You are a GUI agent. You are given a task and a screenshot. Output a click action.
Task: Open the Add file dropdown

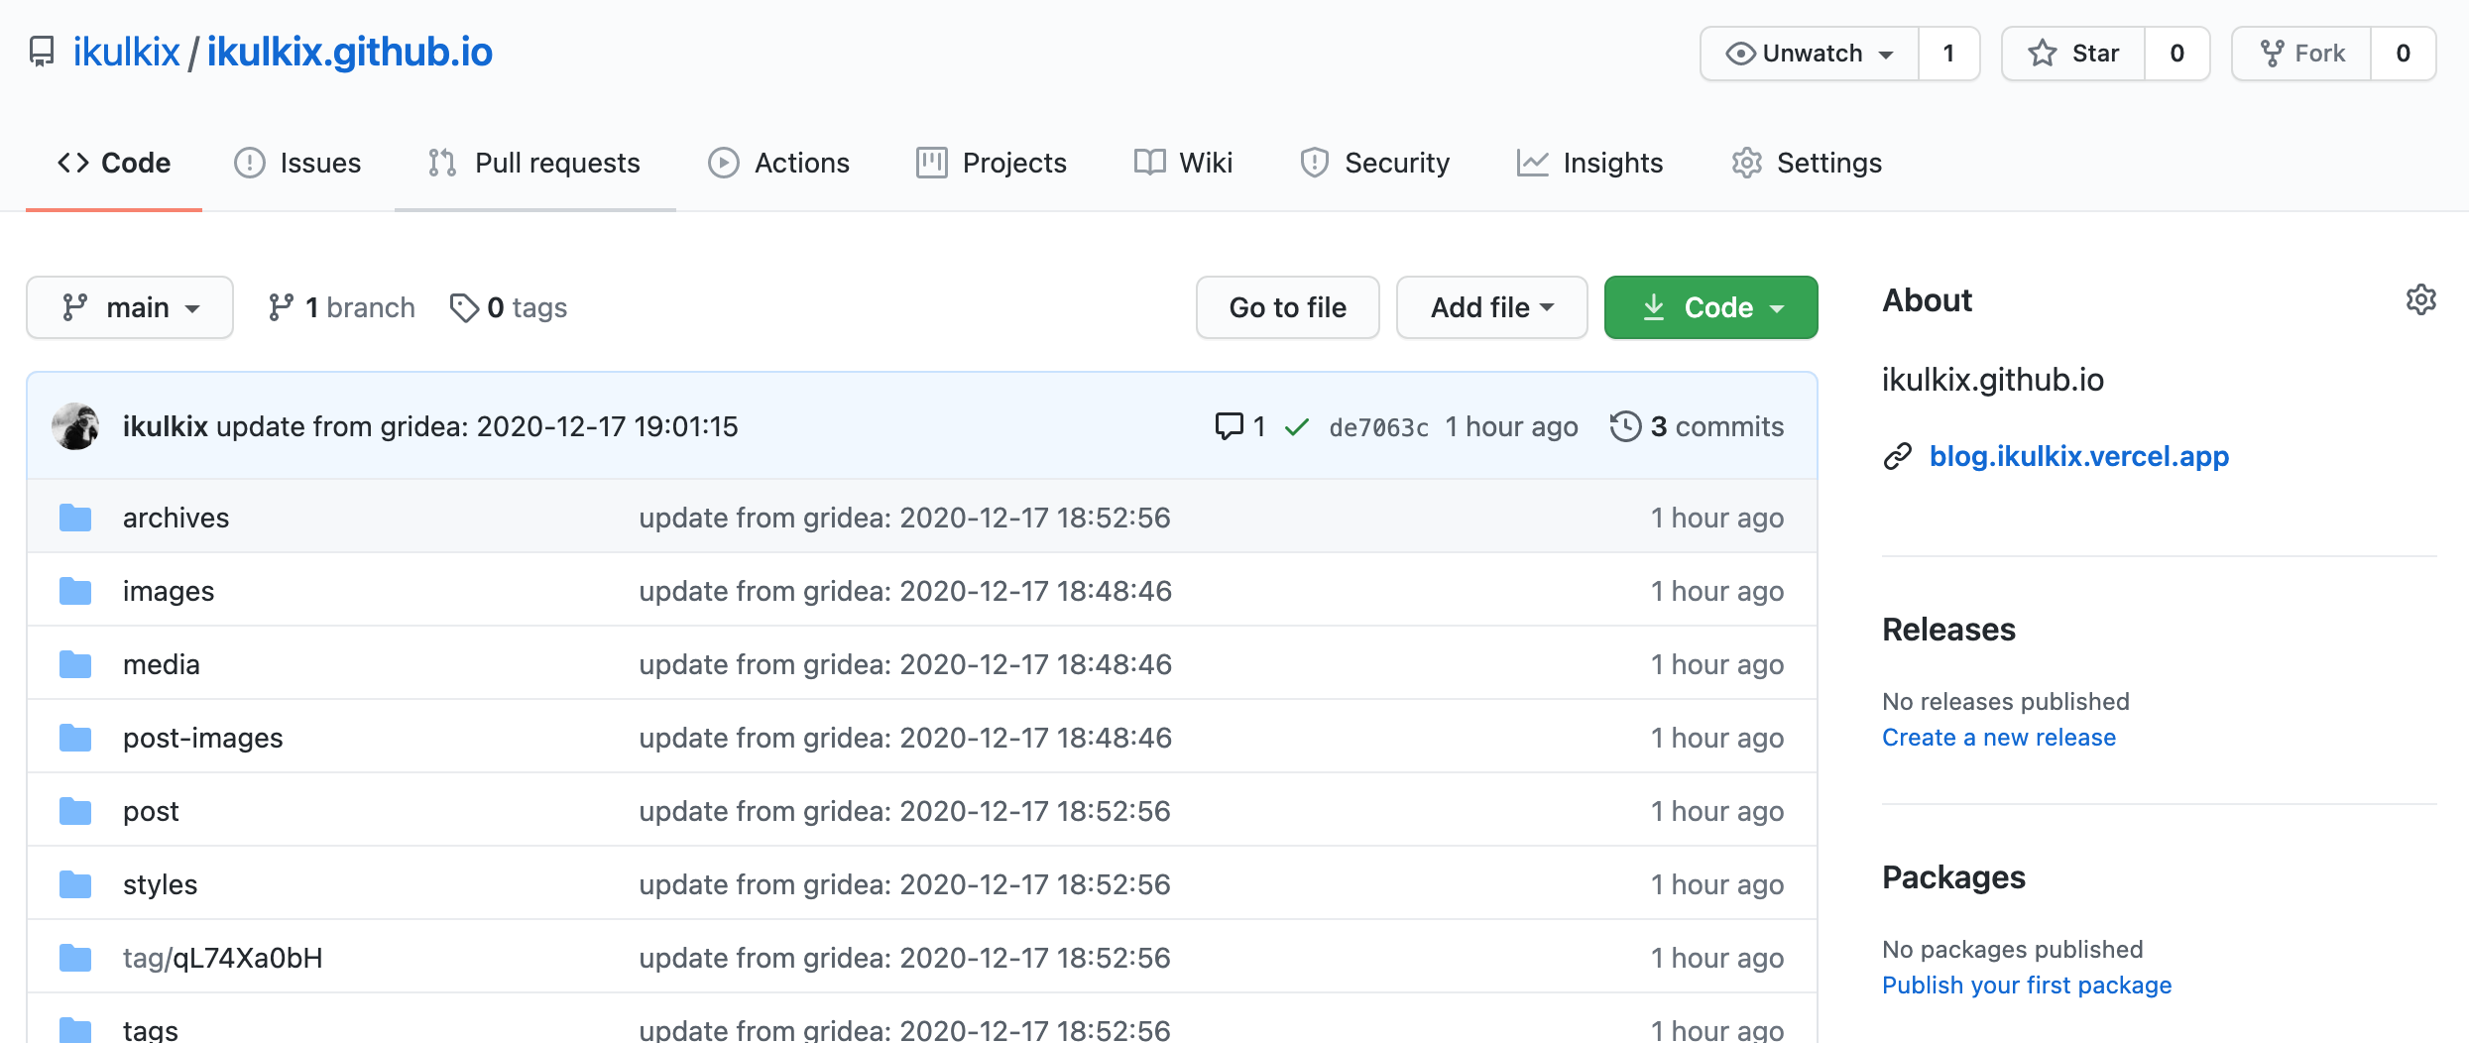pyautogui.click(x=1491, y=307)
